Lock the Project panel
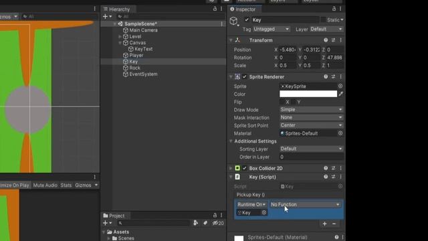Image resolution: width=428 pixels, height=241 pixels. pos(215,216)
